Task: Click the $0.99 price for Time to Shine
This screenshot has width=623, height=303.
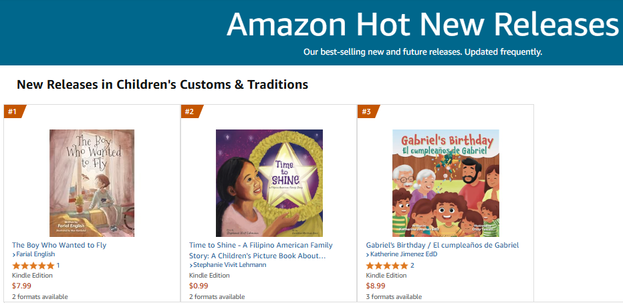Action: pos(199,286)
